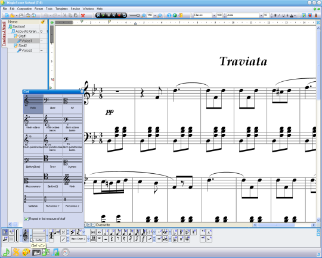The width and height of the screenshot is (322, 258).
Task: Open the Service menu
Action: tap(75, 9)
